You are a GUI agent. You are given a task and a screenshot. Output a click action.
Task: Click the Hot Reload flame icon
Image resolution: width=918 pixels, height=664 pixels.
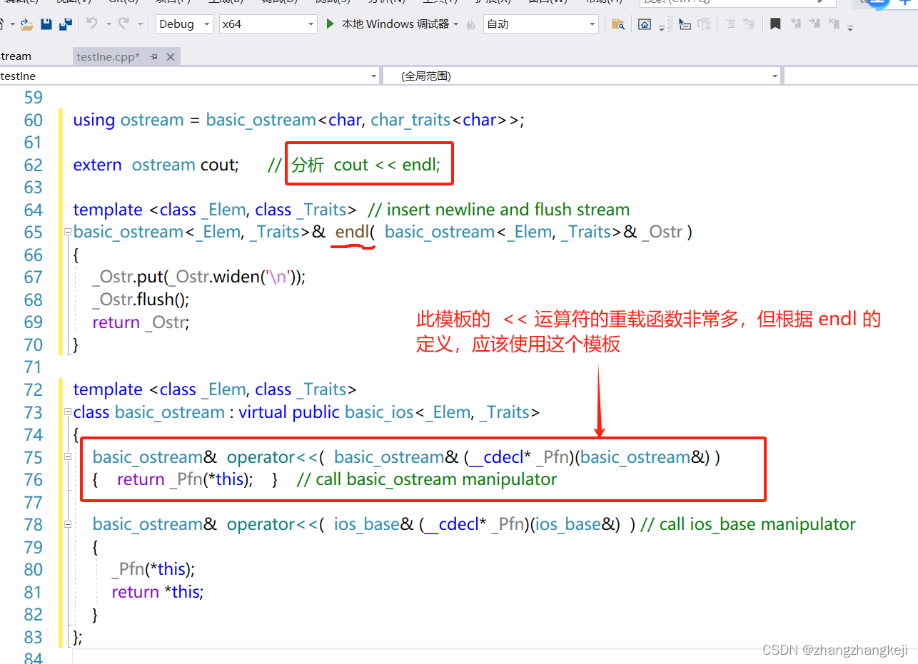[471, 24]
